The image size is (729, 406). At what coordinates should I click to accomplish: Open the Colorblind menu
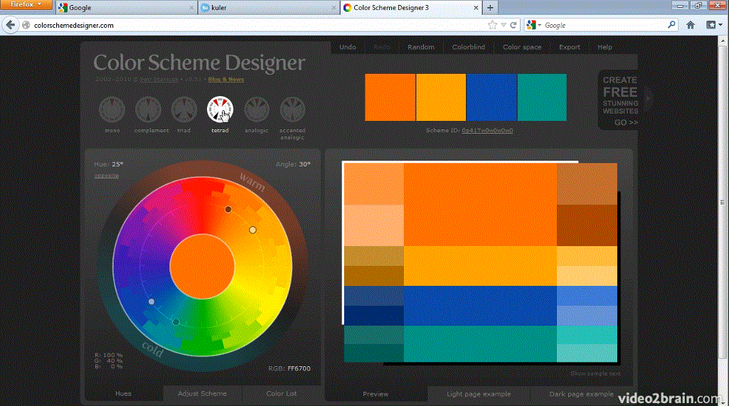469,47
